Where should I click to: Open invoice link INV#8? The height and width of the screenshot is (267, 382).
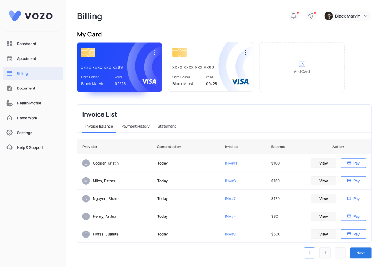tap(230, 181)
